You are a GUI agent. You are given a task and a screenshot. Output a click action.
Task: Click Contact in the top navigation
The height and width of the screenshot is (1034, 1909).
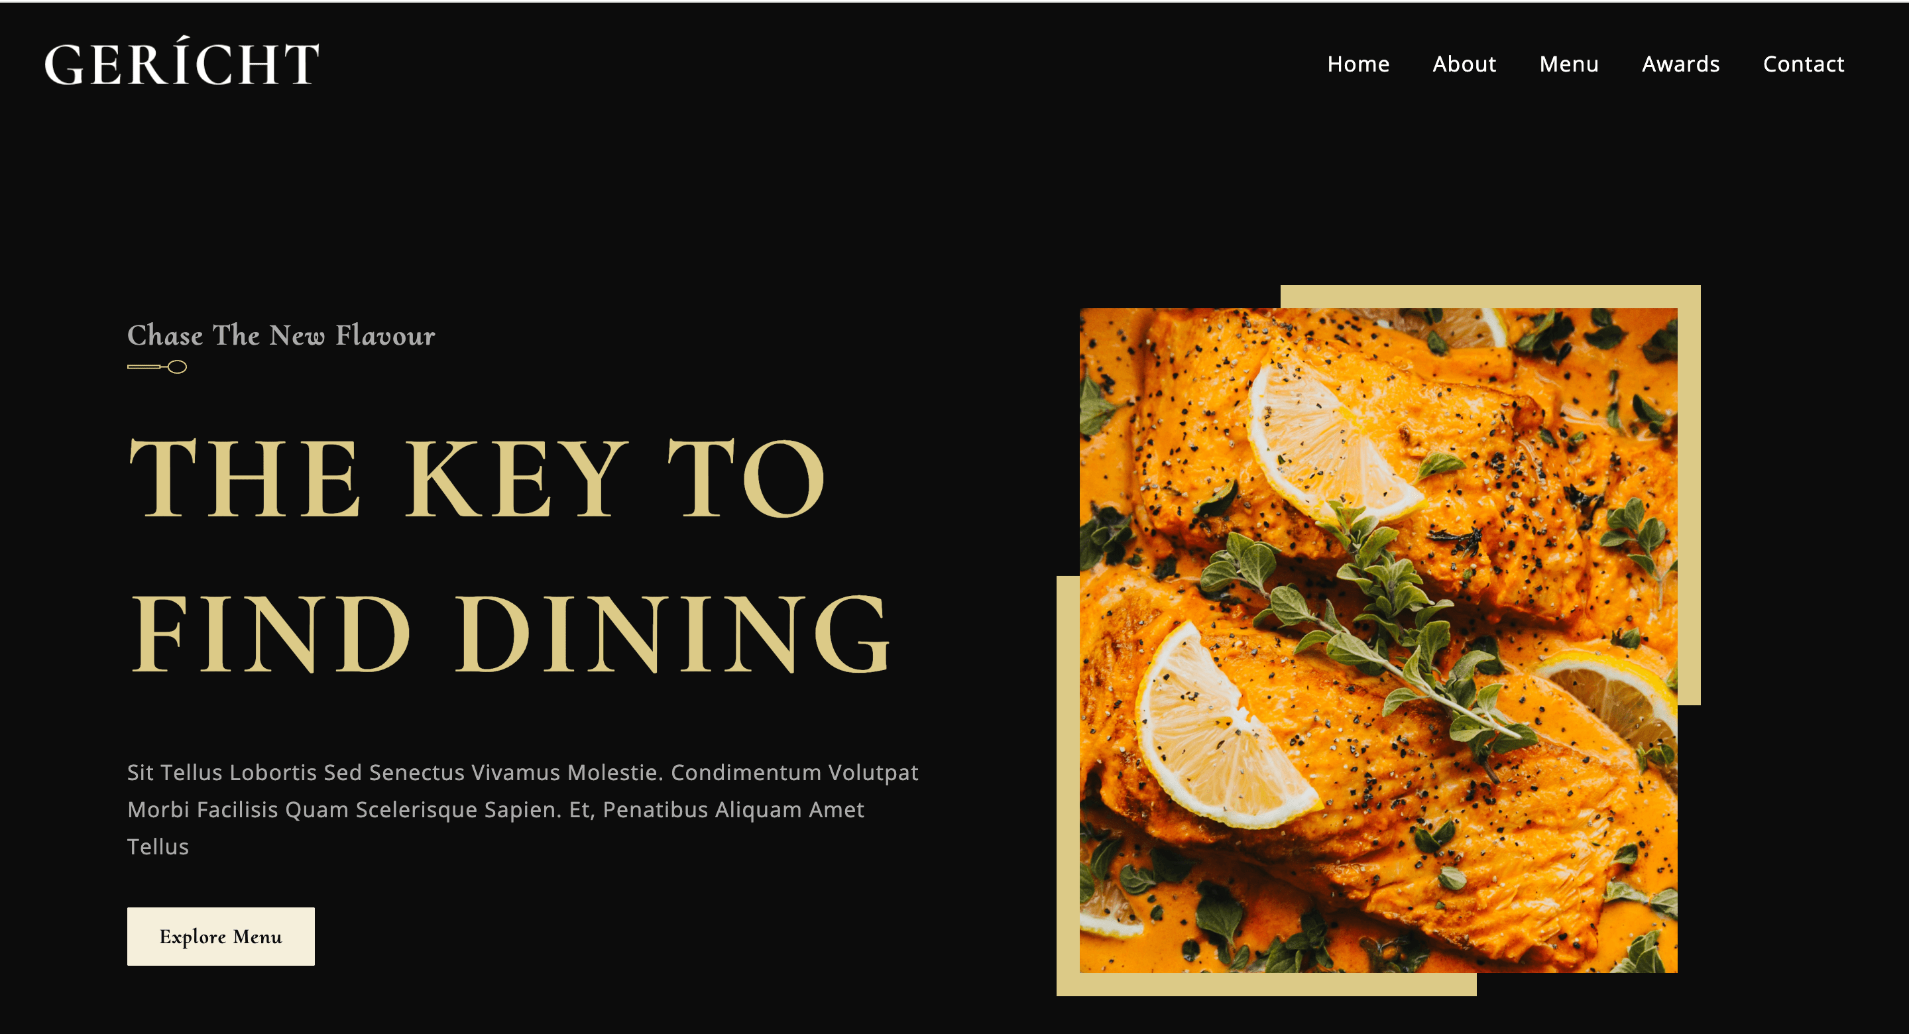click(x=1803, y=64)
